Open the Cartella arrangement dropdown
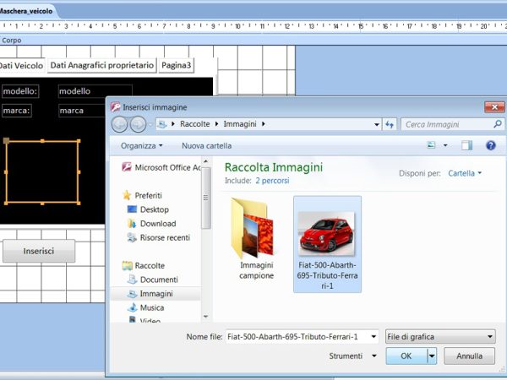Image resolution: width=507 pixels, height=380 pixels. click(x=465, y=173)
